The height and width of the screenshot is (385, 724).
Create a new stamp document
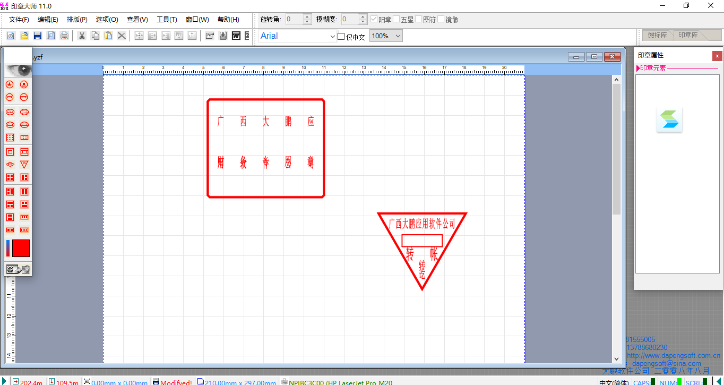[x=11, y=36]
